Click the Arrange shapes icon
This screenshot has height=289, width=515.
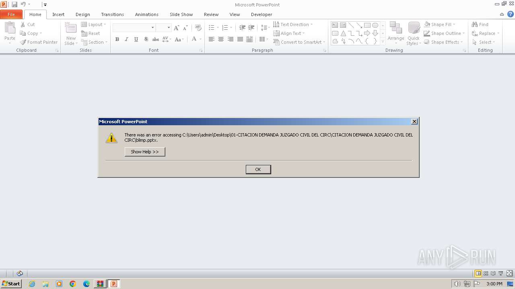(396, 28)
